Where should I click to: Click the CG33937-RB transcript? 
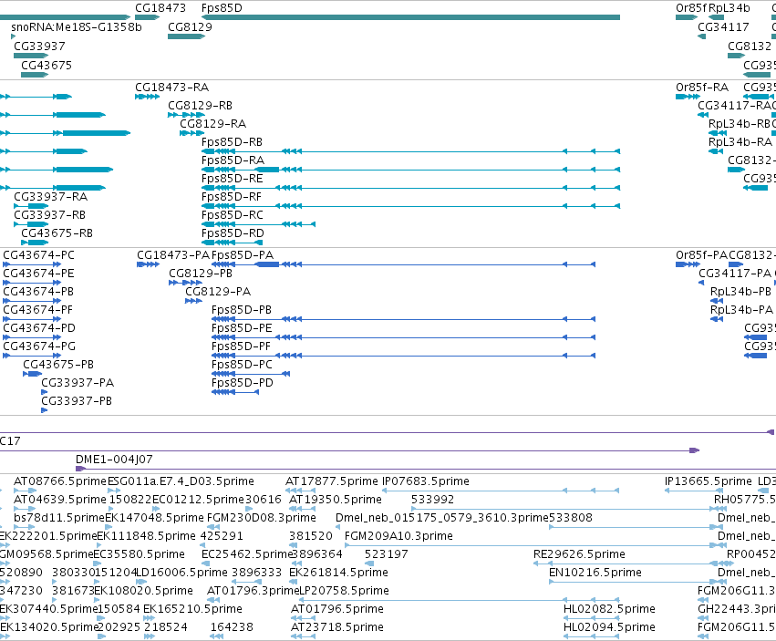click(x=31, y=224)
